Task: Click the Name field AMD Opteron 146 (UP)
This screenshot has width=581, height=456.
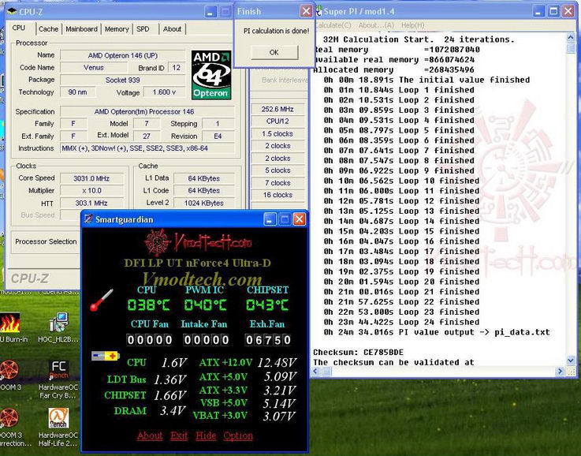Action: click(x=123, y=55)
